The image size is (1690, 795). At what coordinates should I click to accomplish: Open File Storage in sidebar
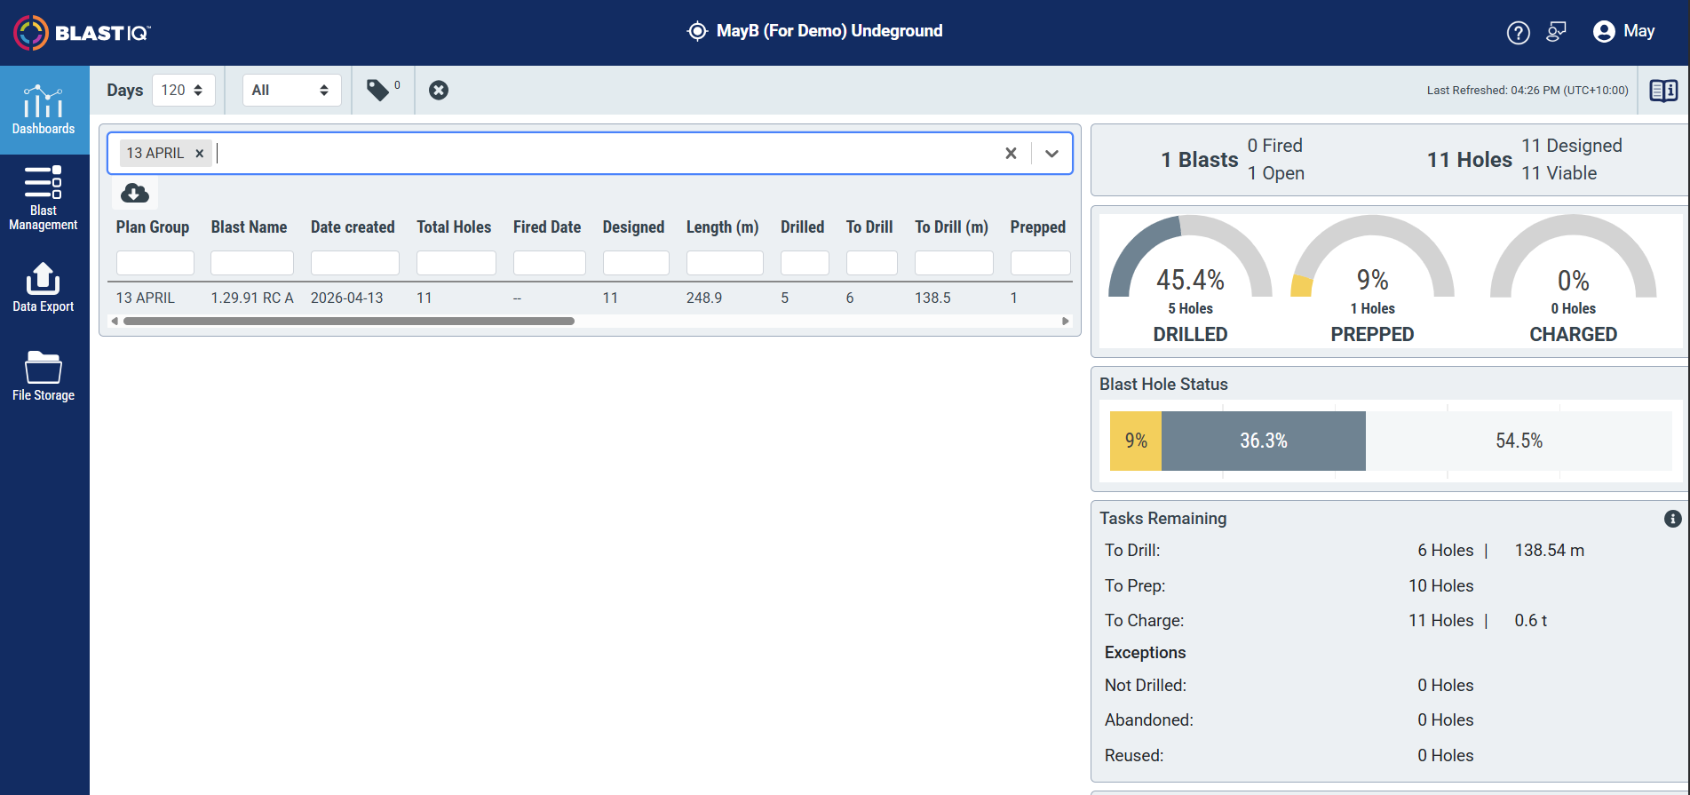click(x=44, y=376)
